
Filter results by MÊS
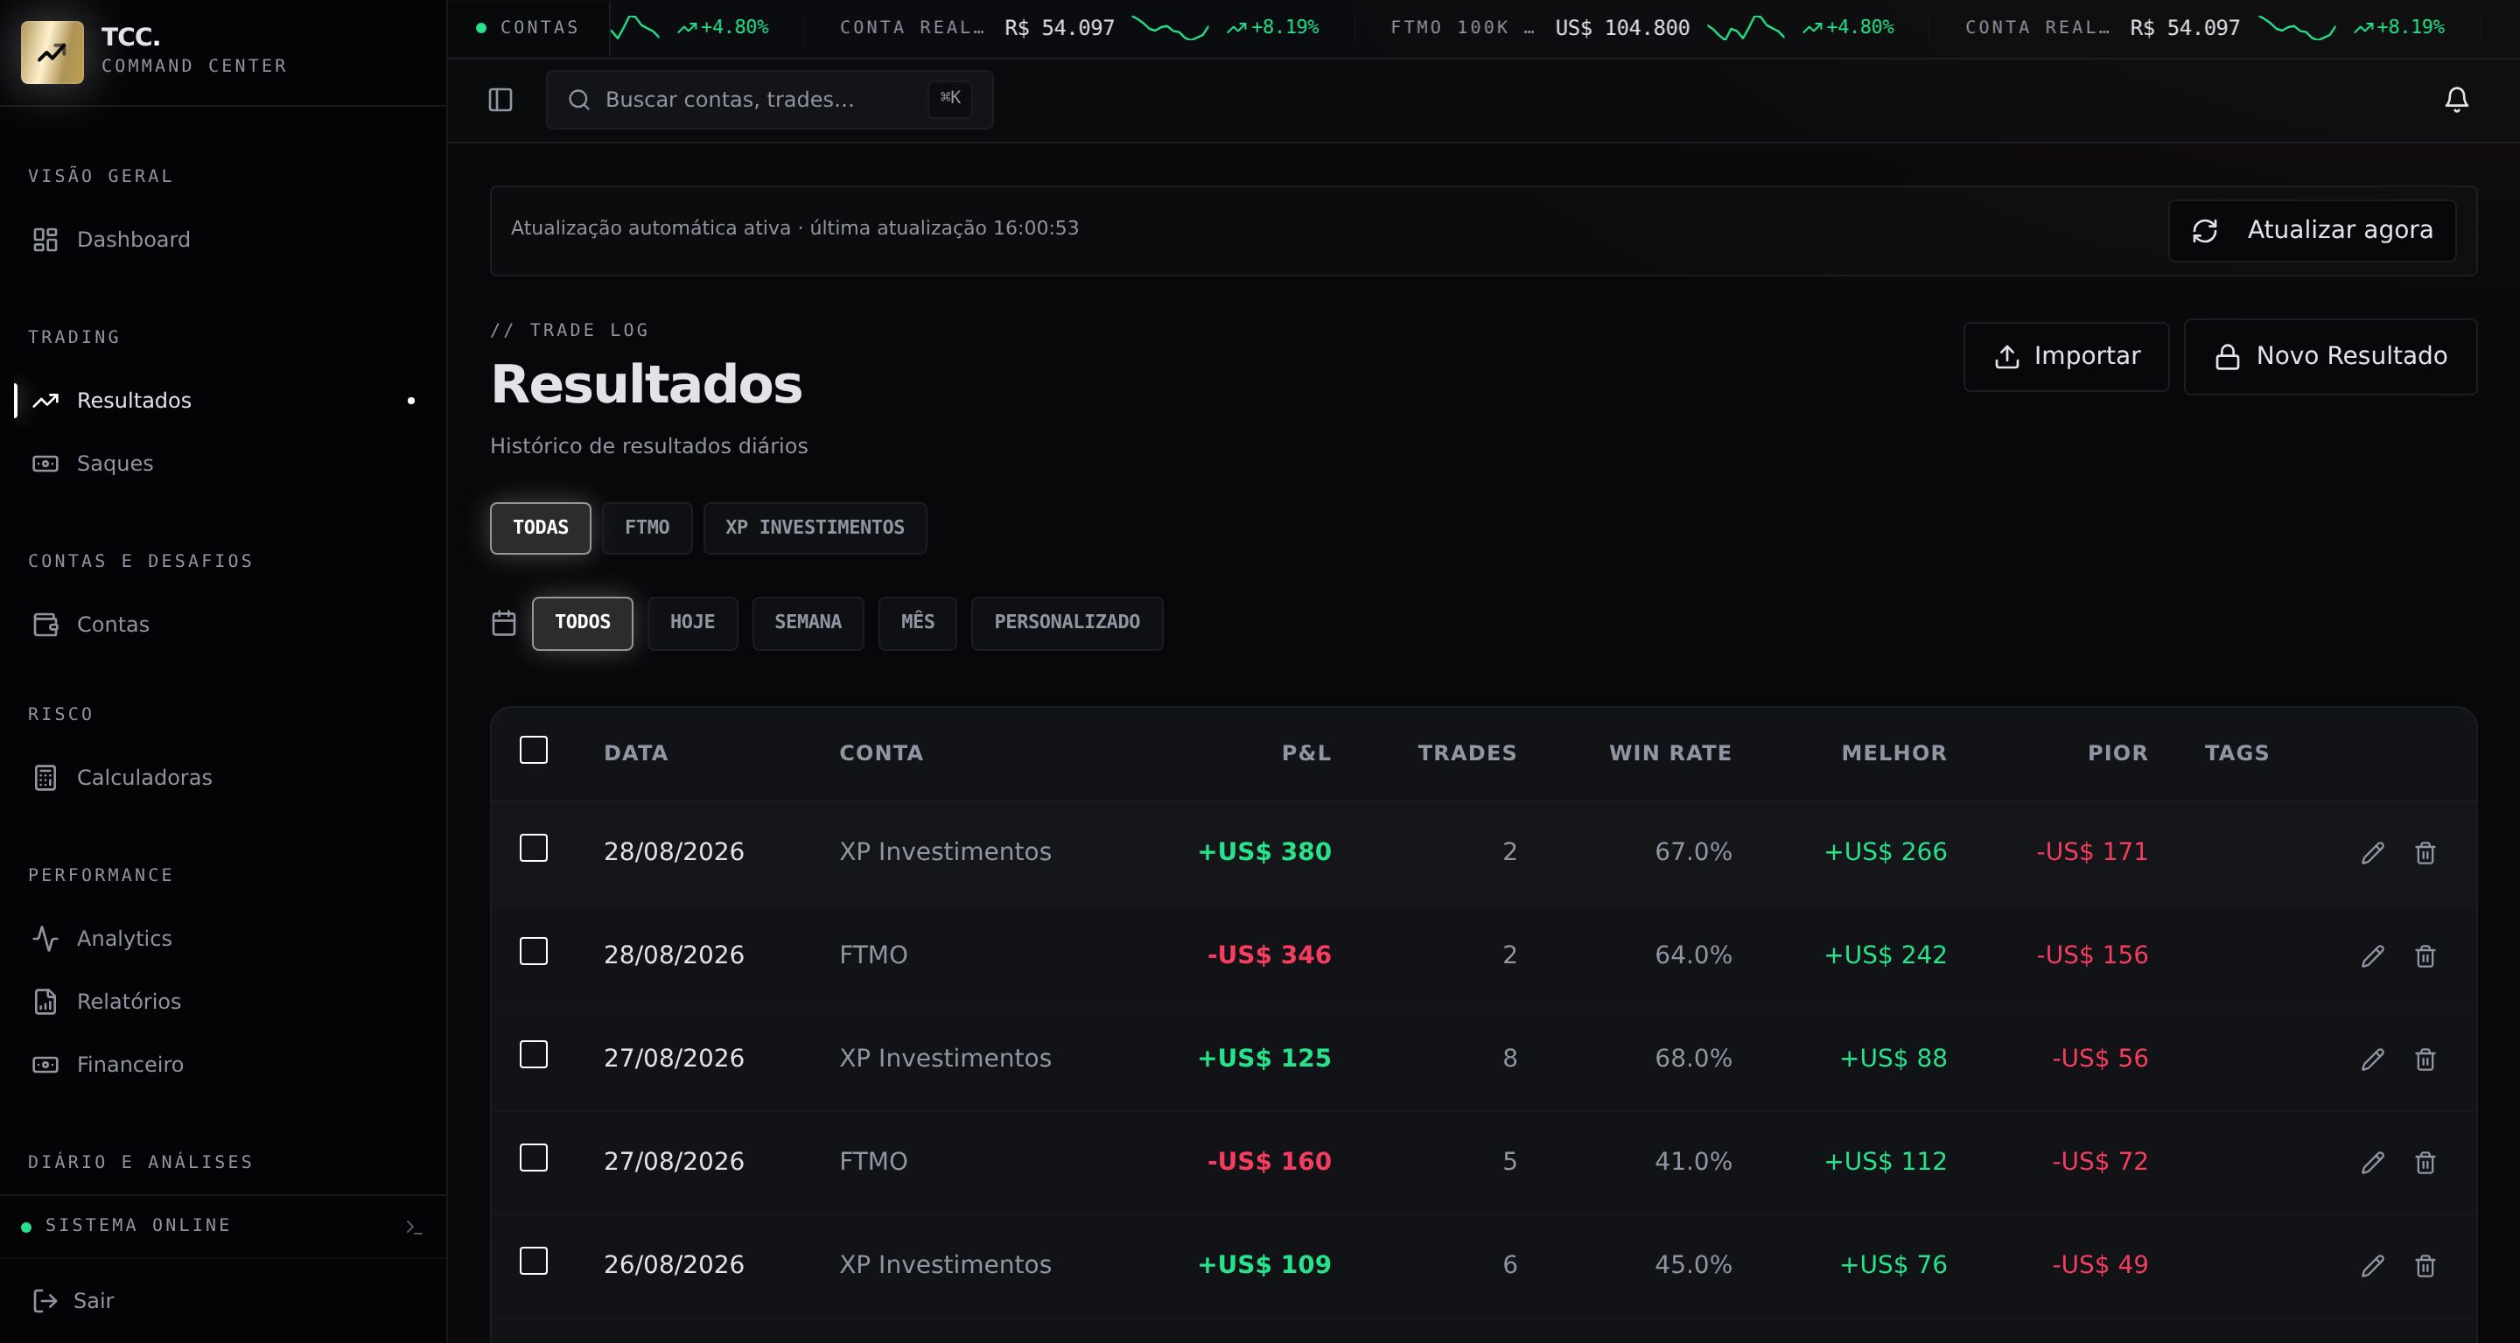point(918,623)
